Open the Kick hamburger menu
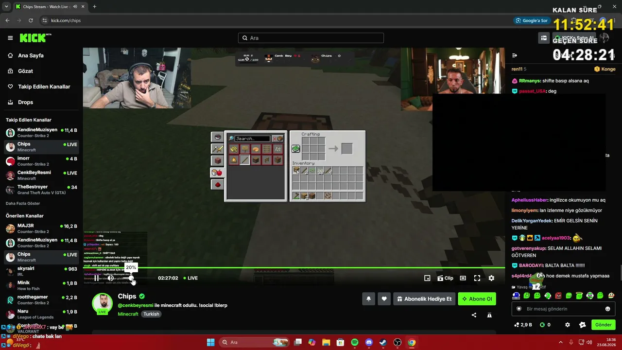This screenshot has height=350, width=622. [10, 38]
